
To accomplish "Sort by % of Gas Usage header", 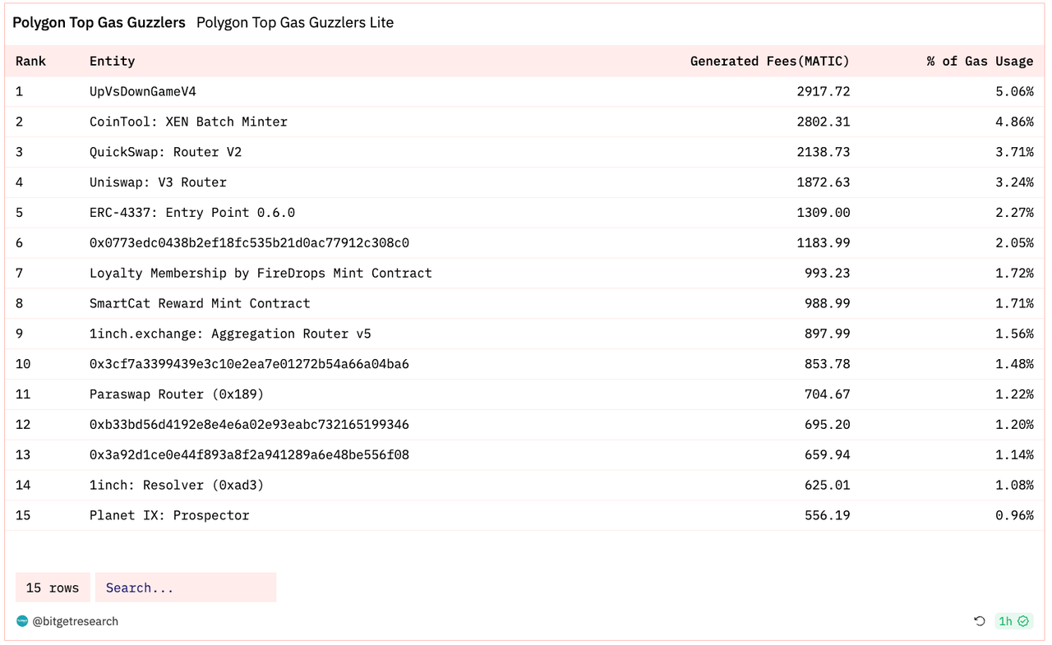I will tap(980, 61).
